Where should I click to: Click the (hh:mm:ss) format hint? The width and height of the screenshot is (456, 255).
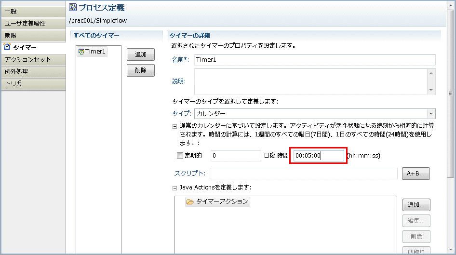tap(363, 156)
